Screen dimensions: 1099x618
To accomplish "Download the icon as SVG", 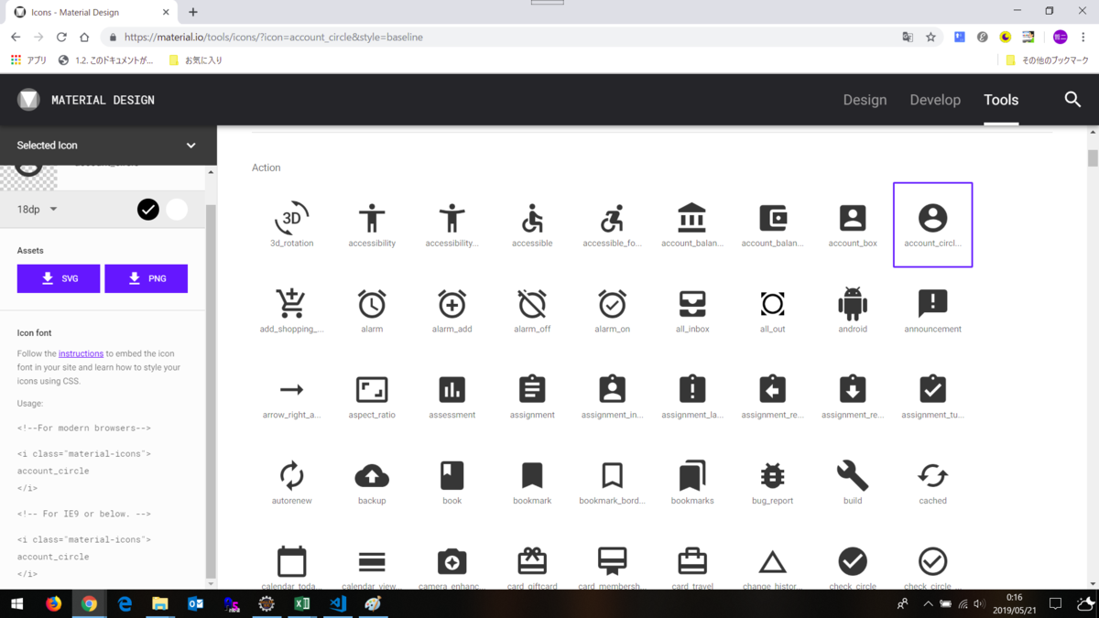I will coord(59,278).
